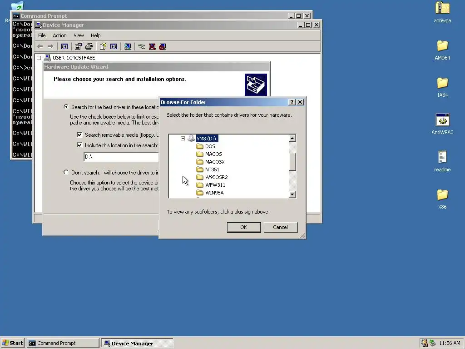Select the W95OSR2 folder
The image size is (465, 349).
click(x=217, y=177)
